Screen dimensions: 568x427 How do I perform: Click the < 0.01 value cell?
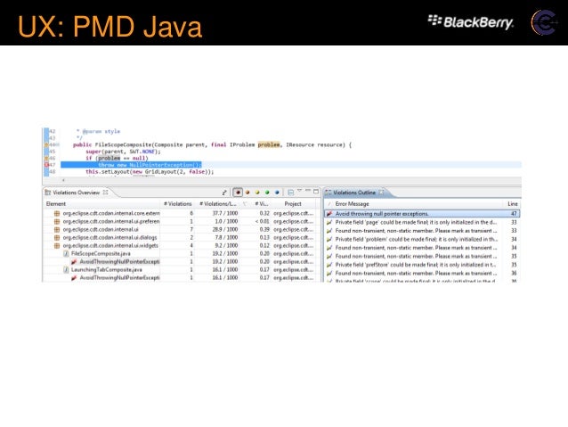pyautogui.click(x=263, y=221)
